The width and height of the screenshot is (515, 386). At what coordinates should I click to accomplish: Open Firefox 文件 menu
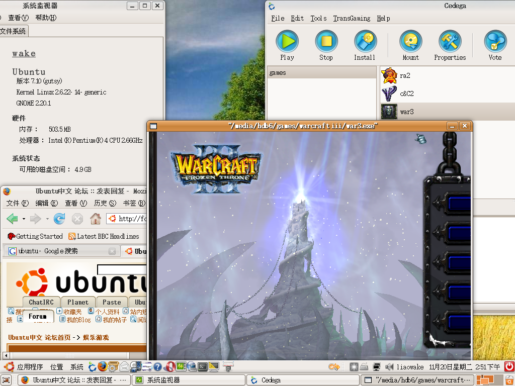coord(18,203)
